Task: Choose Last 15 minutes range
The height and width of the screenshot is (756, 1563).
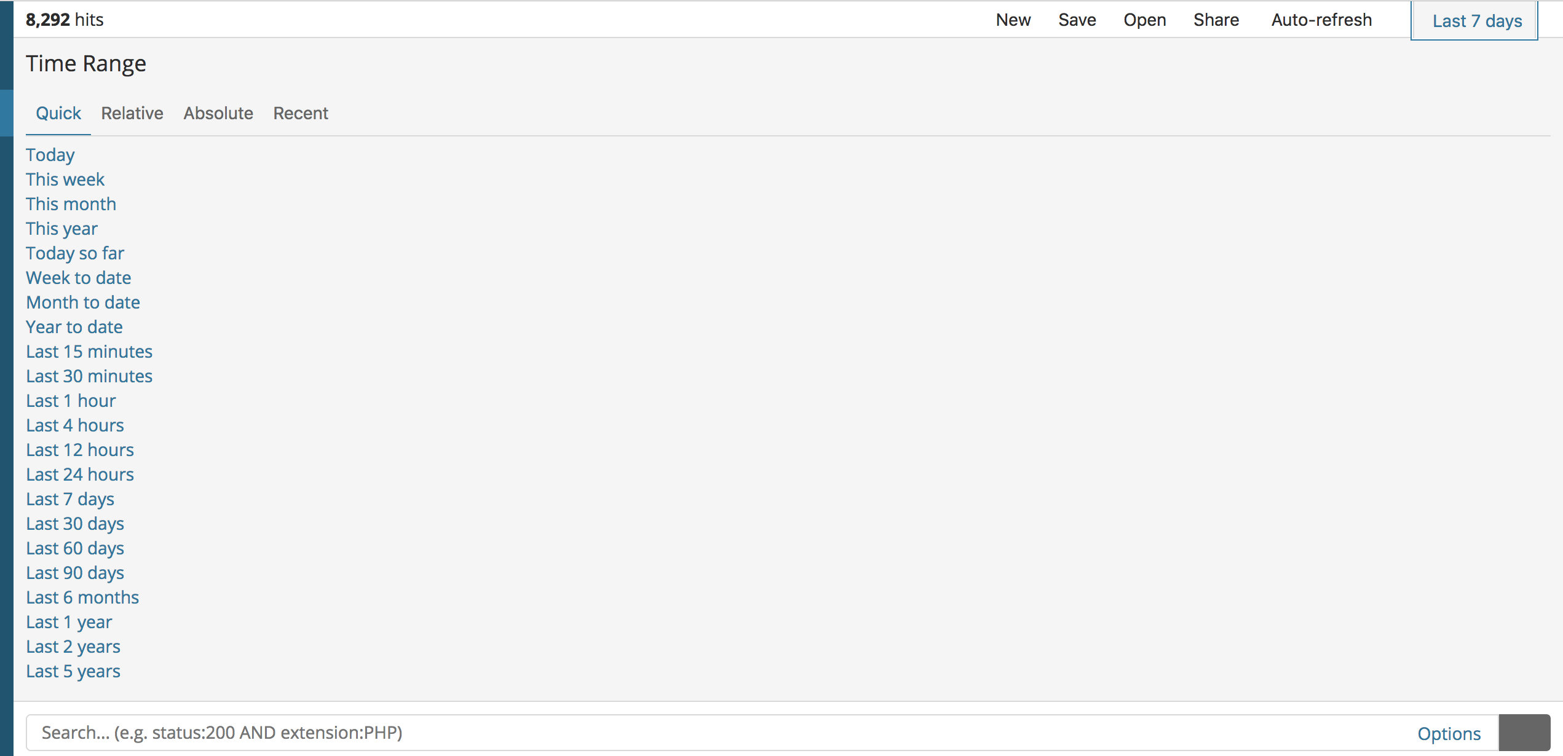Action: (89, 352)
